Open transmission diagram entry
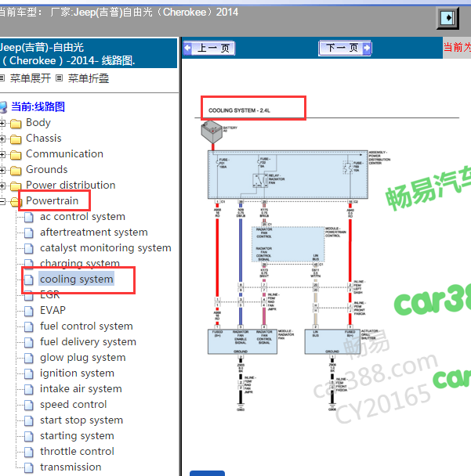471x476 pixels. (x=71, y=467)
